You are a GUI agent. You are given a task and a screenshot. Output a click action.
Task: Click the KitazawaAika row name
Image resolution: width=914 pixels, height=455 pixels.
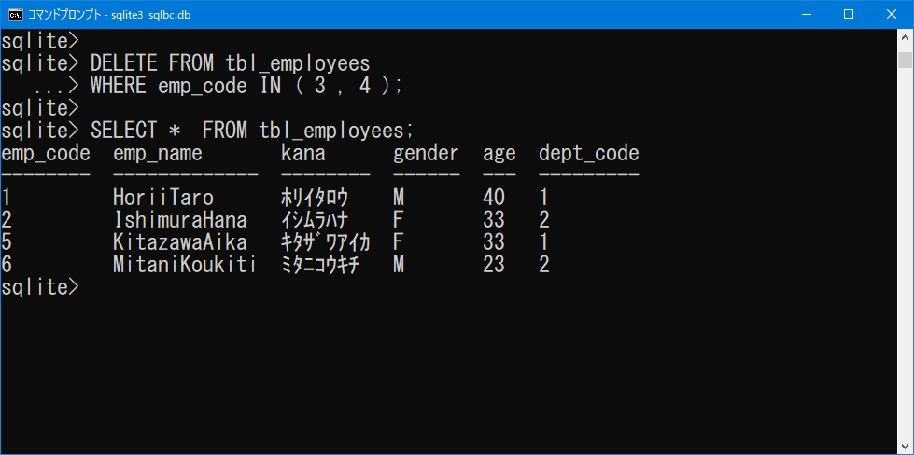[179, 242]
